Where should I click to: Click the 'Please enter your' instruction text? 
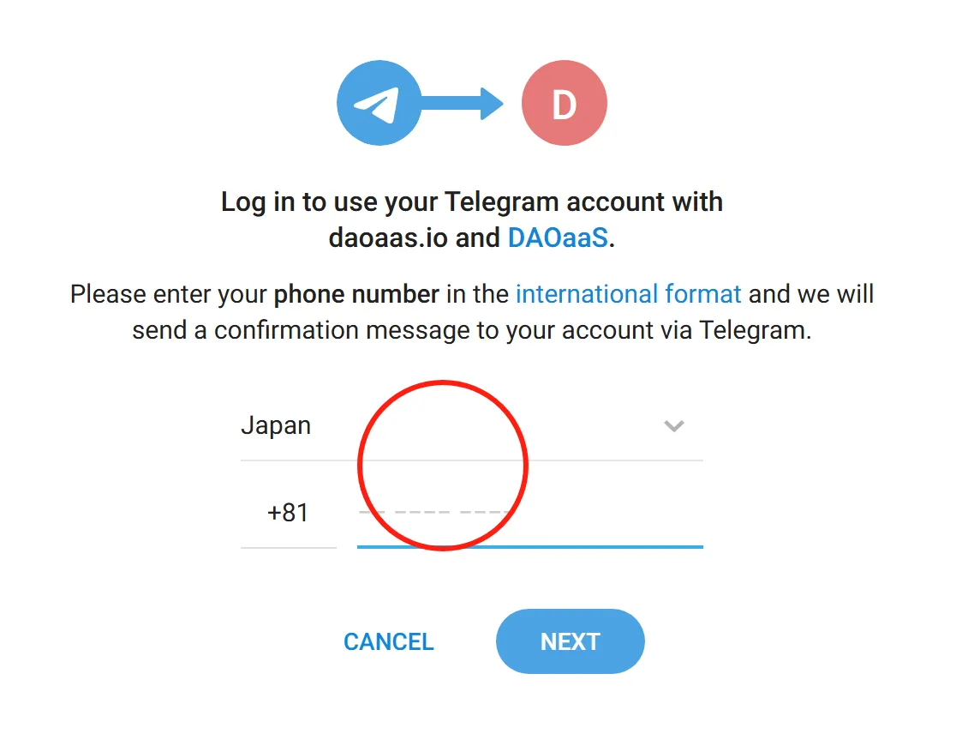(x=168, y=294)
